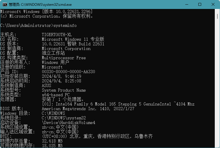This screenshot has width=220, height=148.
Task: Click the UTC+08:00 time zone line
Action: [97, 136]
